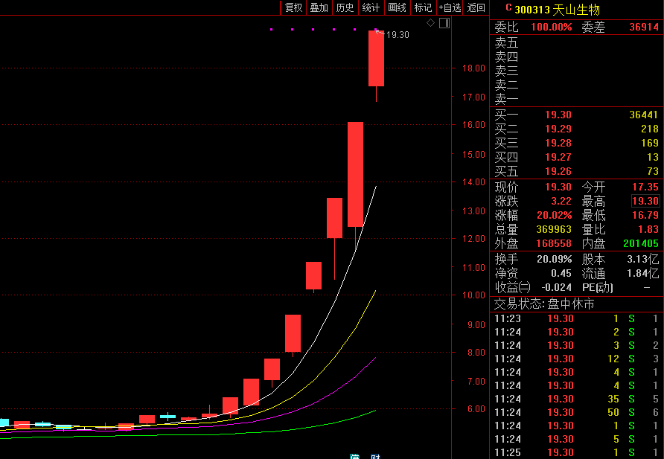
Task: Click the 流通 value 1.84亿
Action: point(643,273)
